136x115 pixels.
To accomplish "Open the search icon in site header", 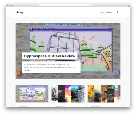I will (118, 12).
